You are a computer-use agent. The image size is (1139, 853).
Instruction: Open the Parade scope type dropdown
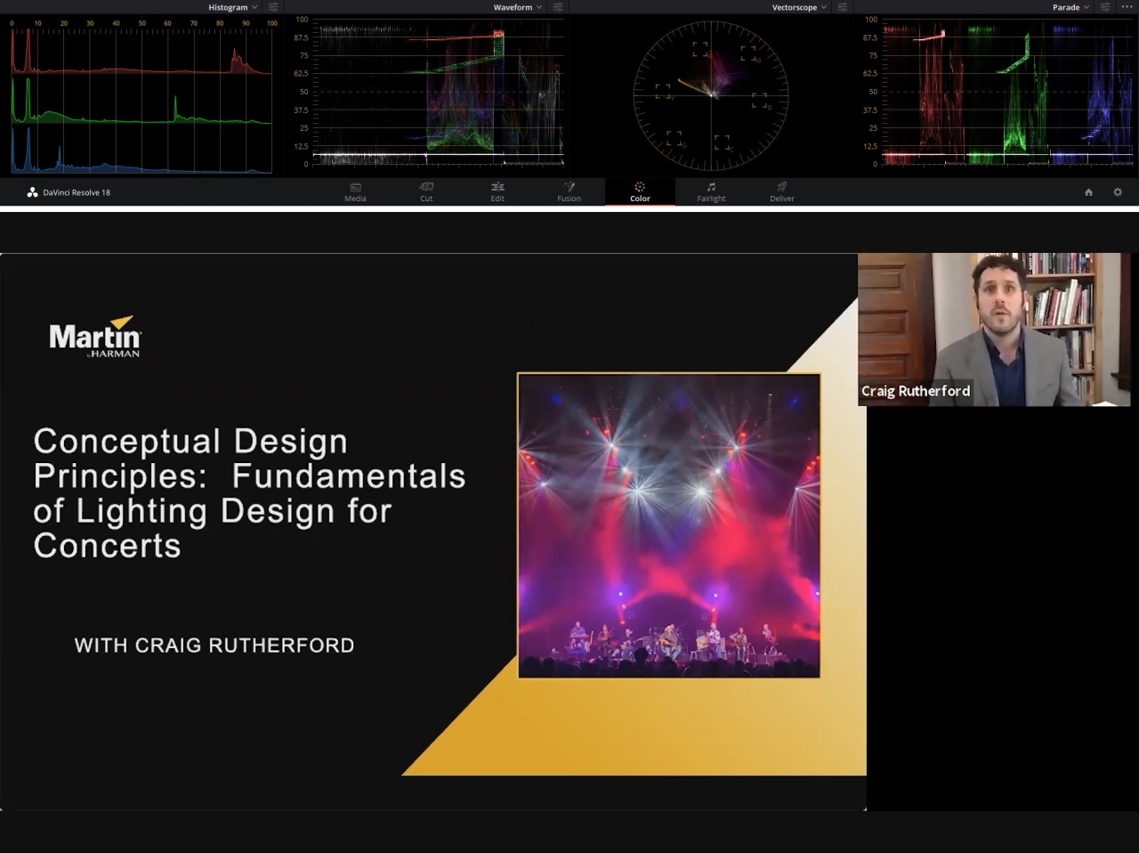1070,7
